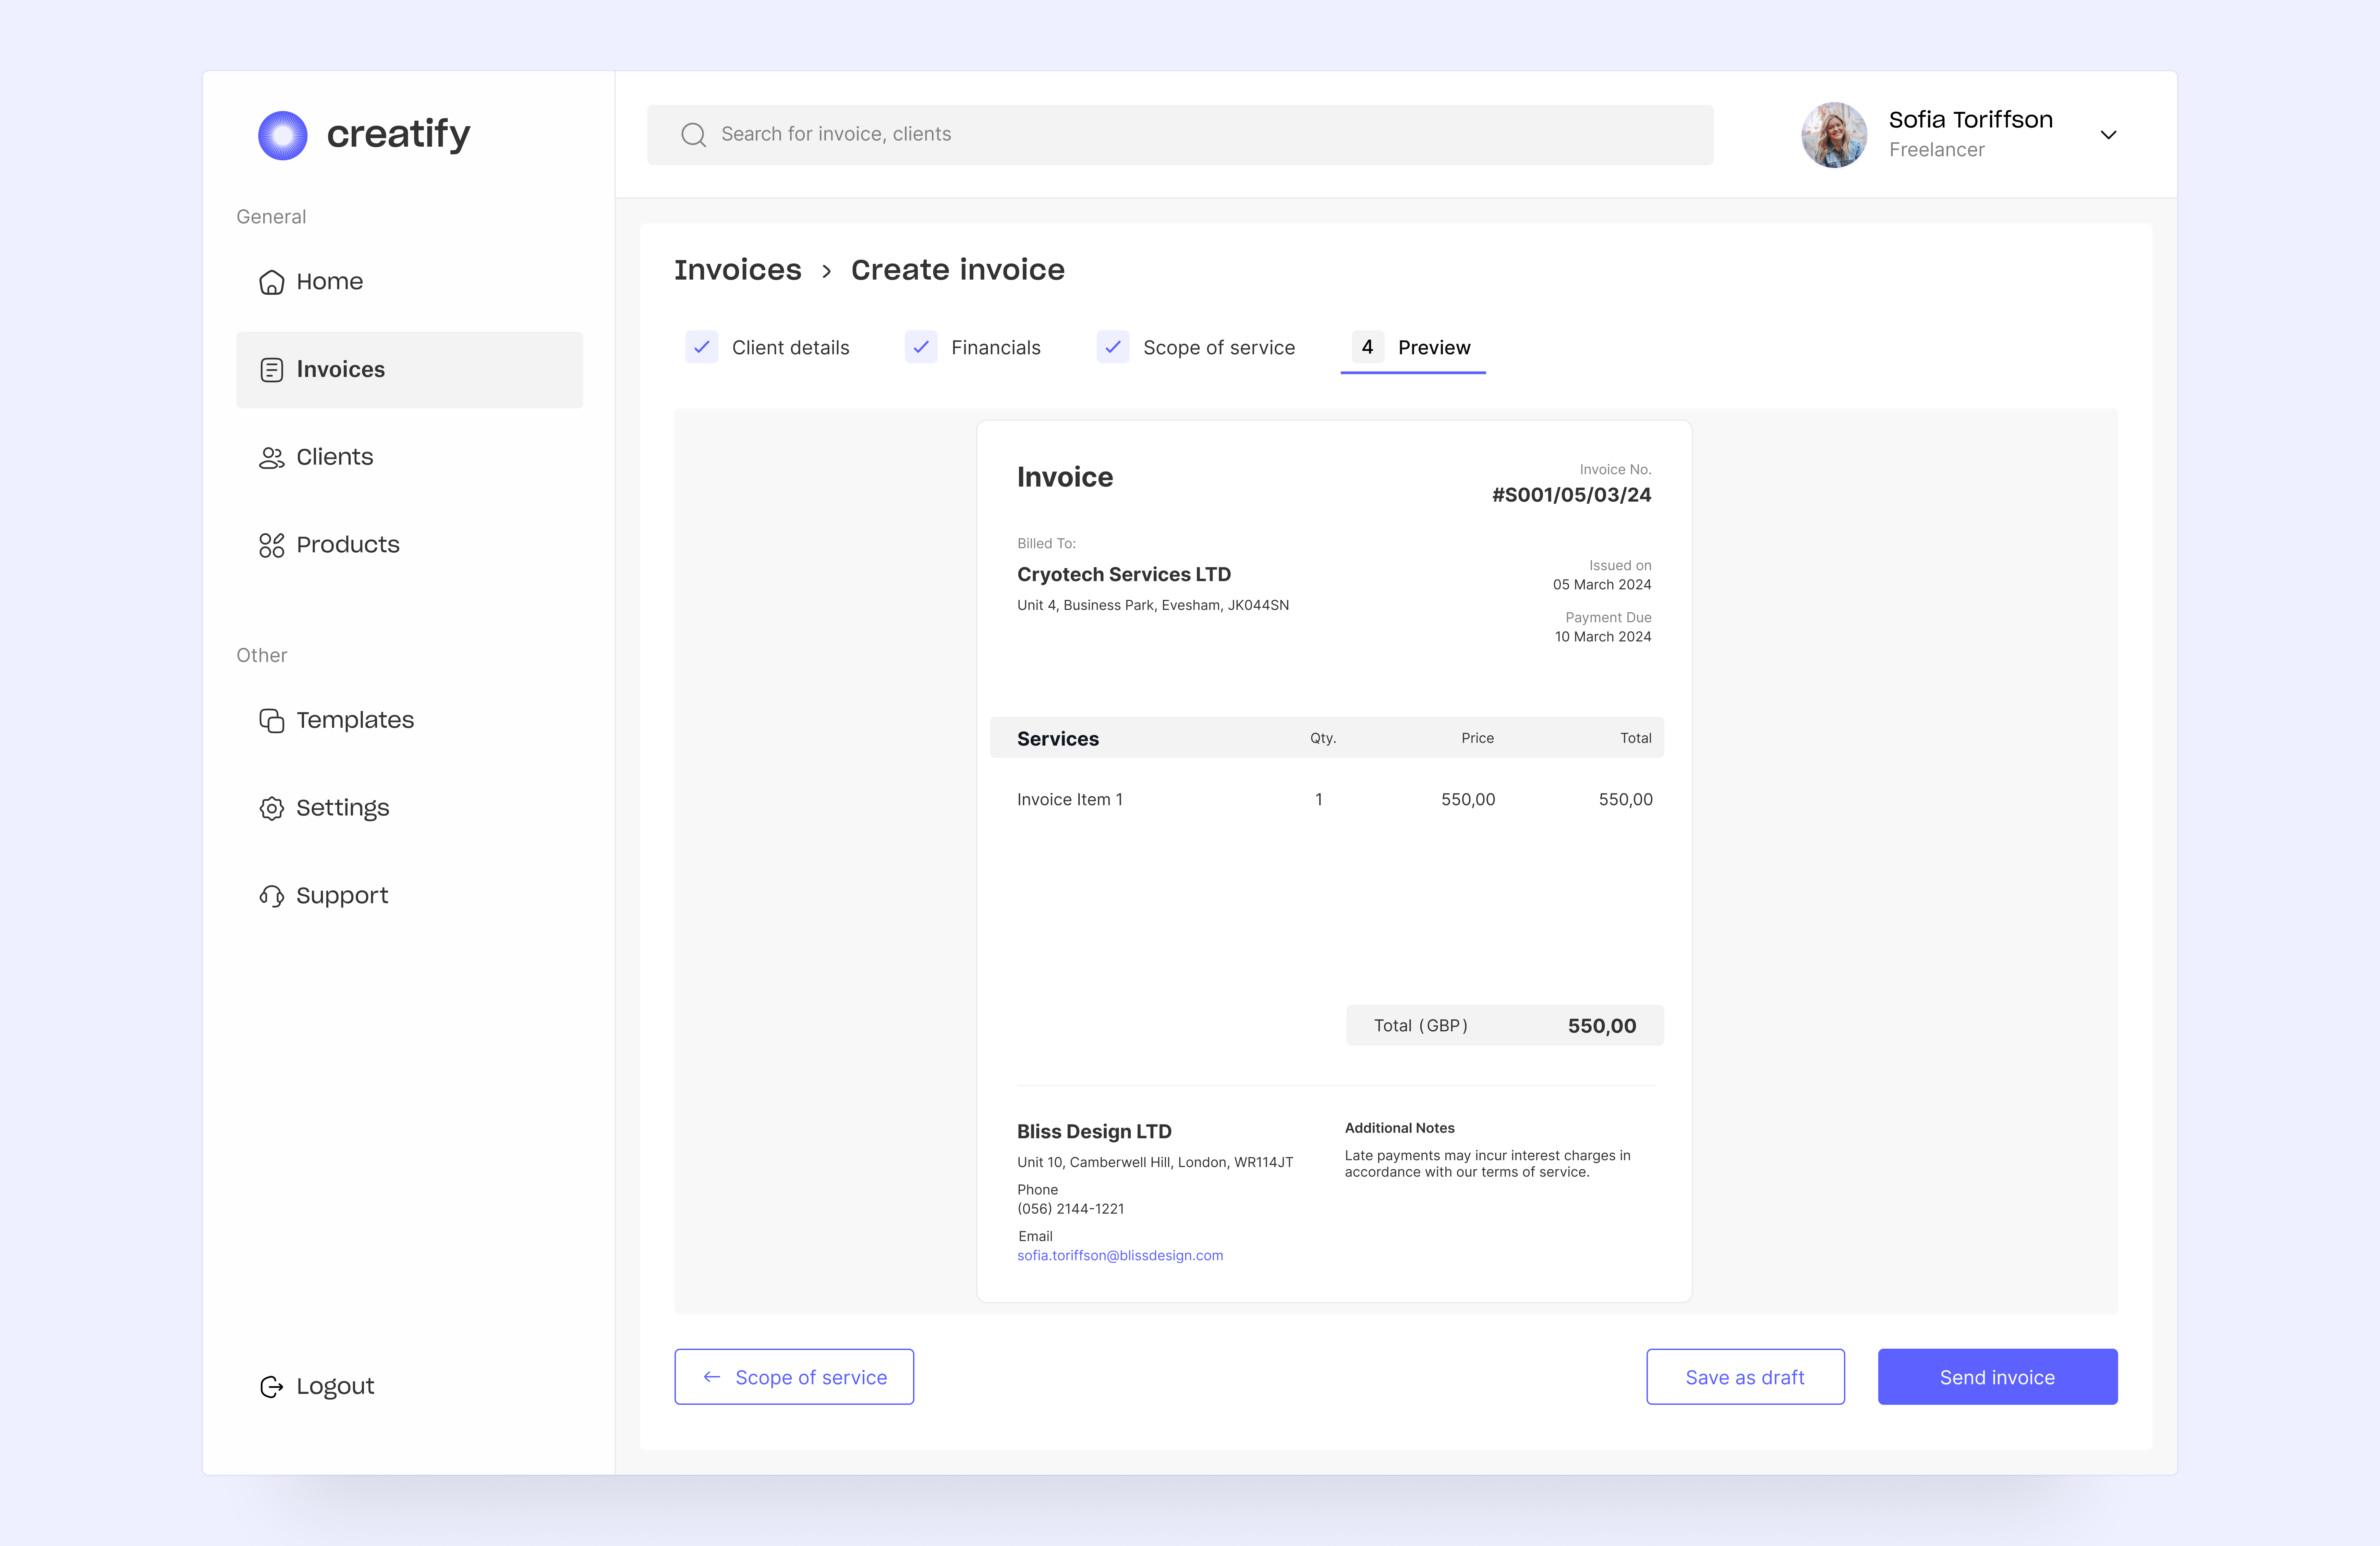
Task: Click the payment due 10 March 2024
Action: point(1603,637)
